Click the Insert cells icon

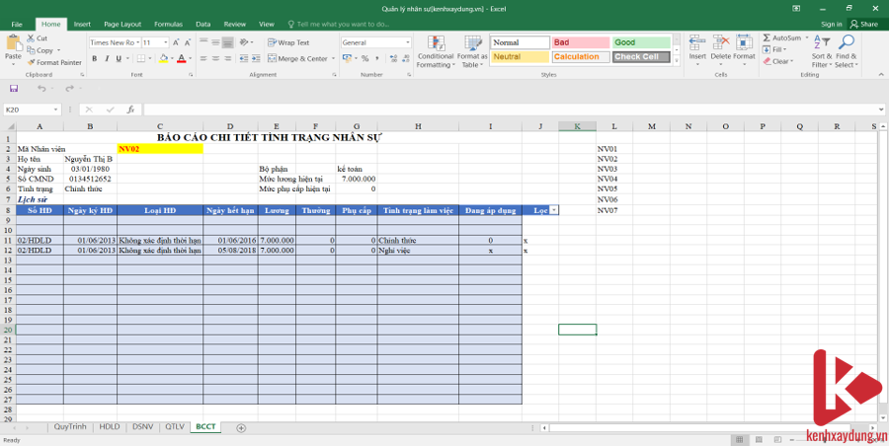coord(697,47)
